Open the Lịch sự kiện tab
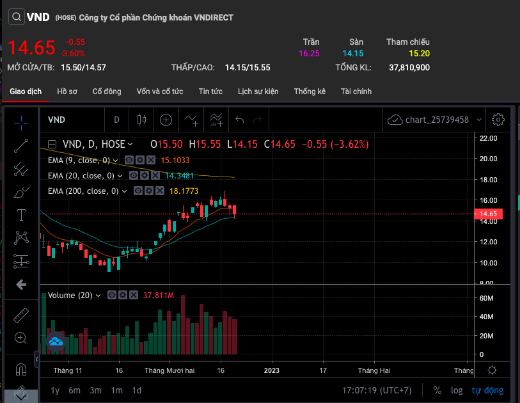 pyautogui.click(x=258, y=91)
